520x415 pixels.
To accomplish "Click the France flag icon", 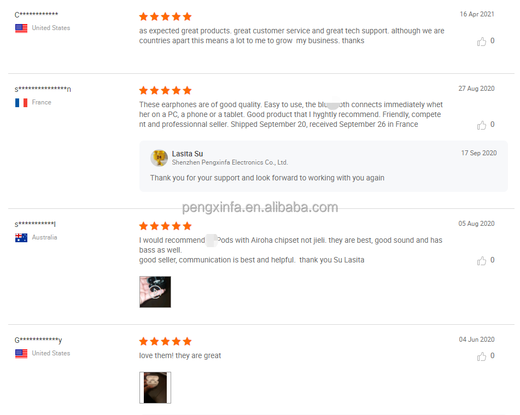I will pyautogui.click(x=21, y=102).
